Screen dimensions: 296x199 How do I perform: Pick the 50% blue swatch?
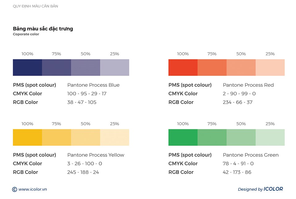point(85,67)
